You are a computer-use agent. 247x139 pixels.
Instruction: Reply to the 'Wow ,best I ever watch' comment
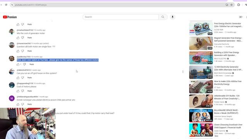[32, 64]
